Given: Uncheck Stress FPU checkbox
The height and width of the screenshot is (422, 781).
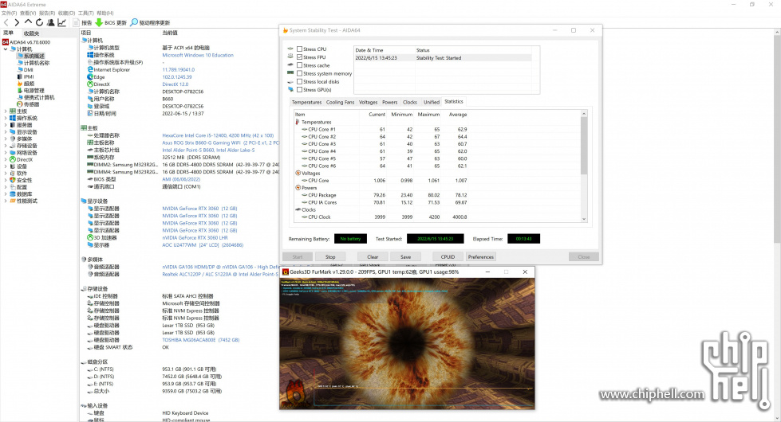Looking at the screenshot, I should [299, 57].
